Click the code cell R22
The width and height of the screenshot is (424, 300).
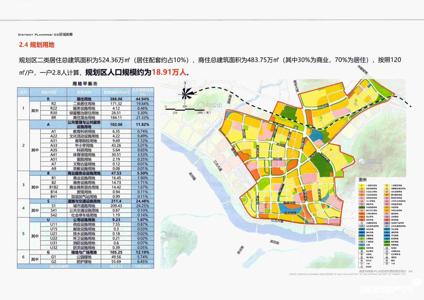pyautogui.click(x=53, y=108)
